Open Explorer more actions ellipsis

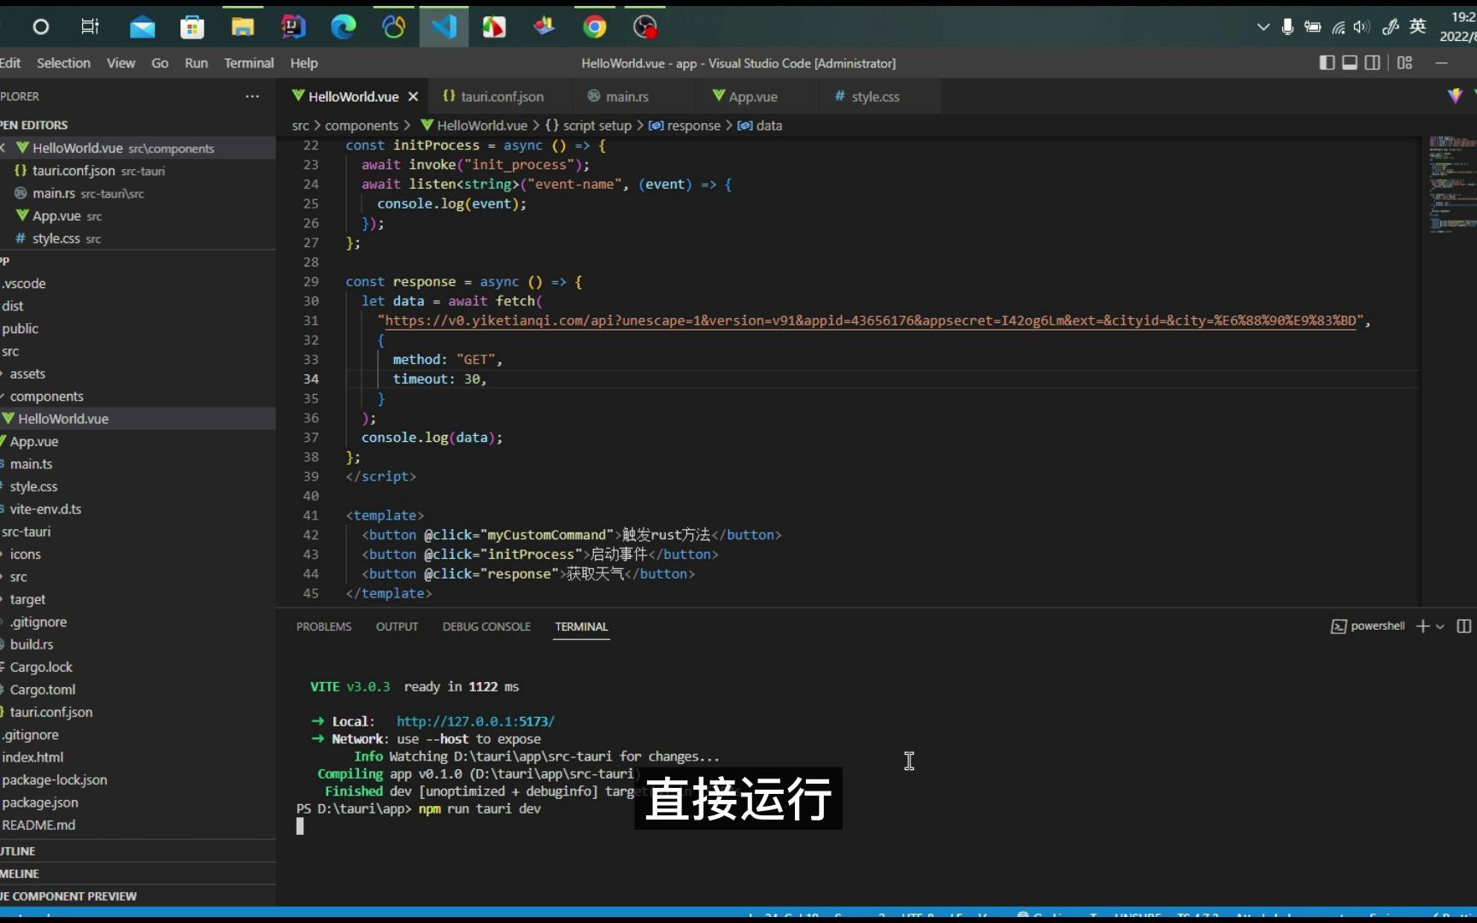252,97
